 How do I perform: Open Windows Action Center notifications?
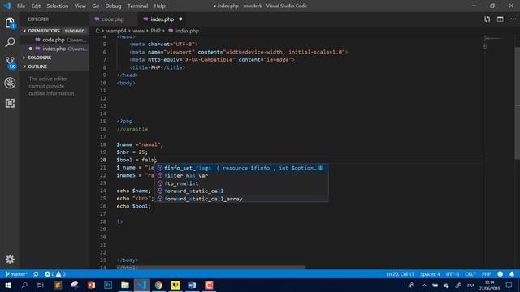(x=509, y=285)
